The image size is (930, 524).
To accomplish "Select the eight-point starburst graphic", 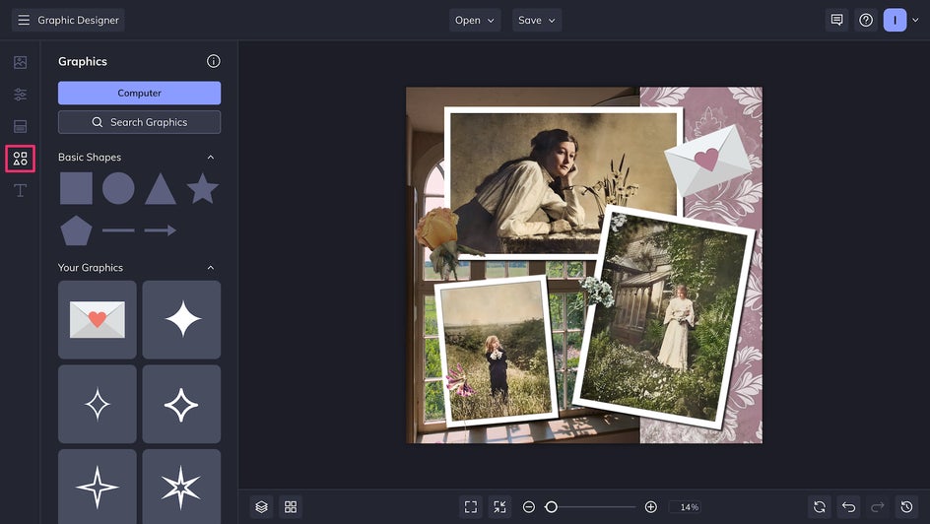I will tap(181, 487).
